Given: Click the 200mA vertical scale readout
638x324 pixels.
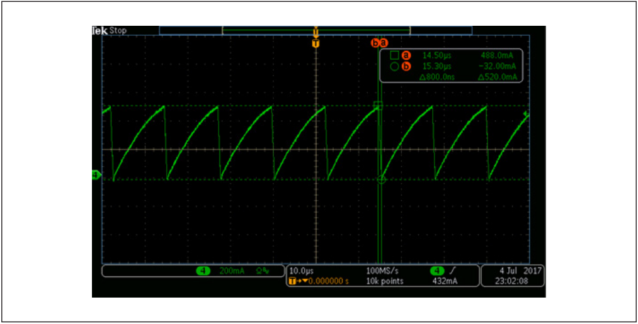Looking at the screenshot, I should coord(232,271).
